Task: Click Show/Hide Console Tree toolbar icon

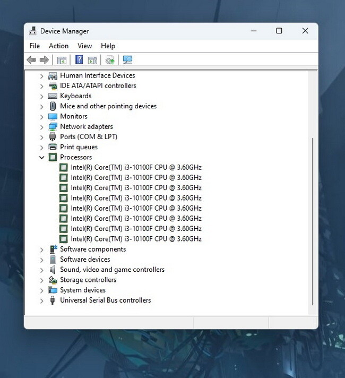Action: (62, 60)
